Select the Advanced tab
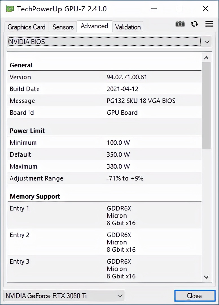The image size is (219, 305). pos(94,26)
